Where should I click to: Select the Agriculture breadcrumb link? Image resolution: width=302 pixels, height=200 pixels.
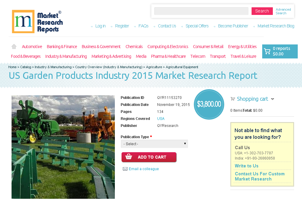154,67
